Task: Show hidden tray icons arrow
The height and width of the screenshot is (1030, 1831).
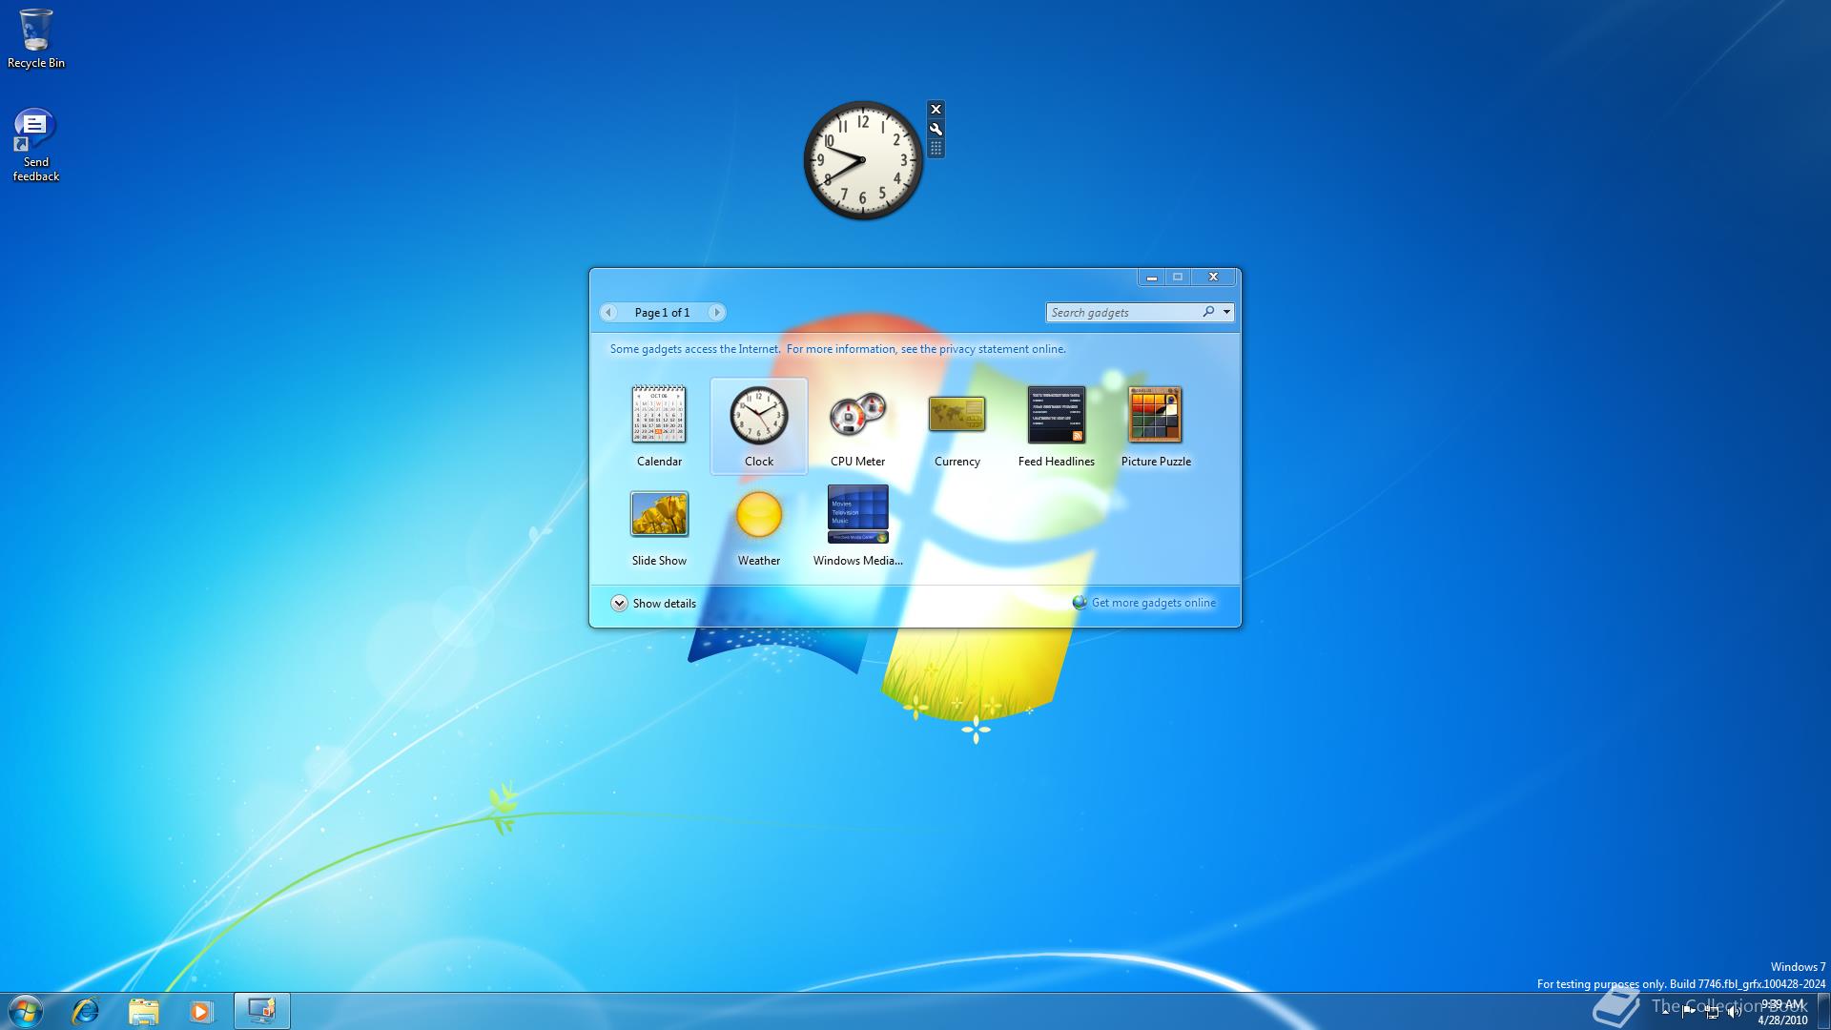Action: 1665,1012
